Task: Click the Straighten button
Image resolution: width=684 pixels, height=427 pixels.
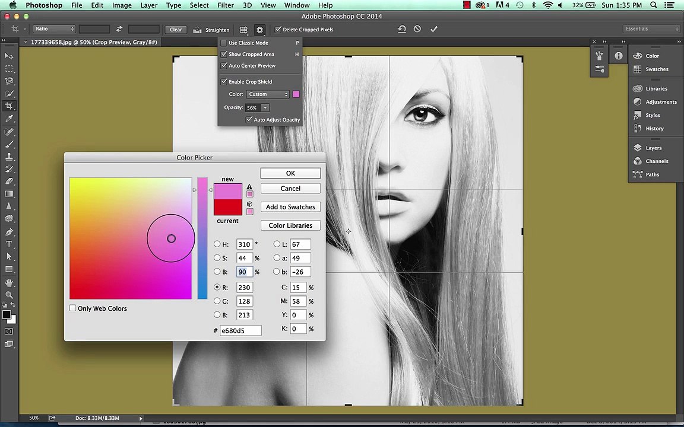Action: point(211,30)
